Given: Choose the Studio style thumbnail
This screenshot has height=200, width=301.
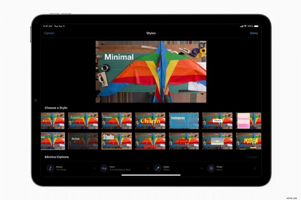Looking at the screenshot, I should [x=117, y=141].
